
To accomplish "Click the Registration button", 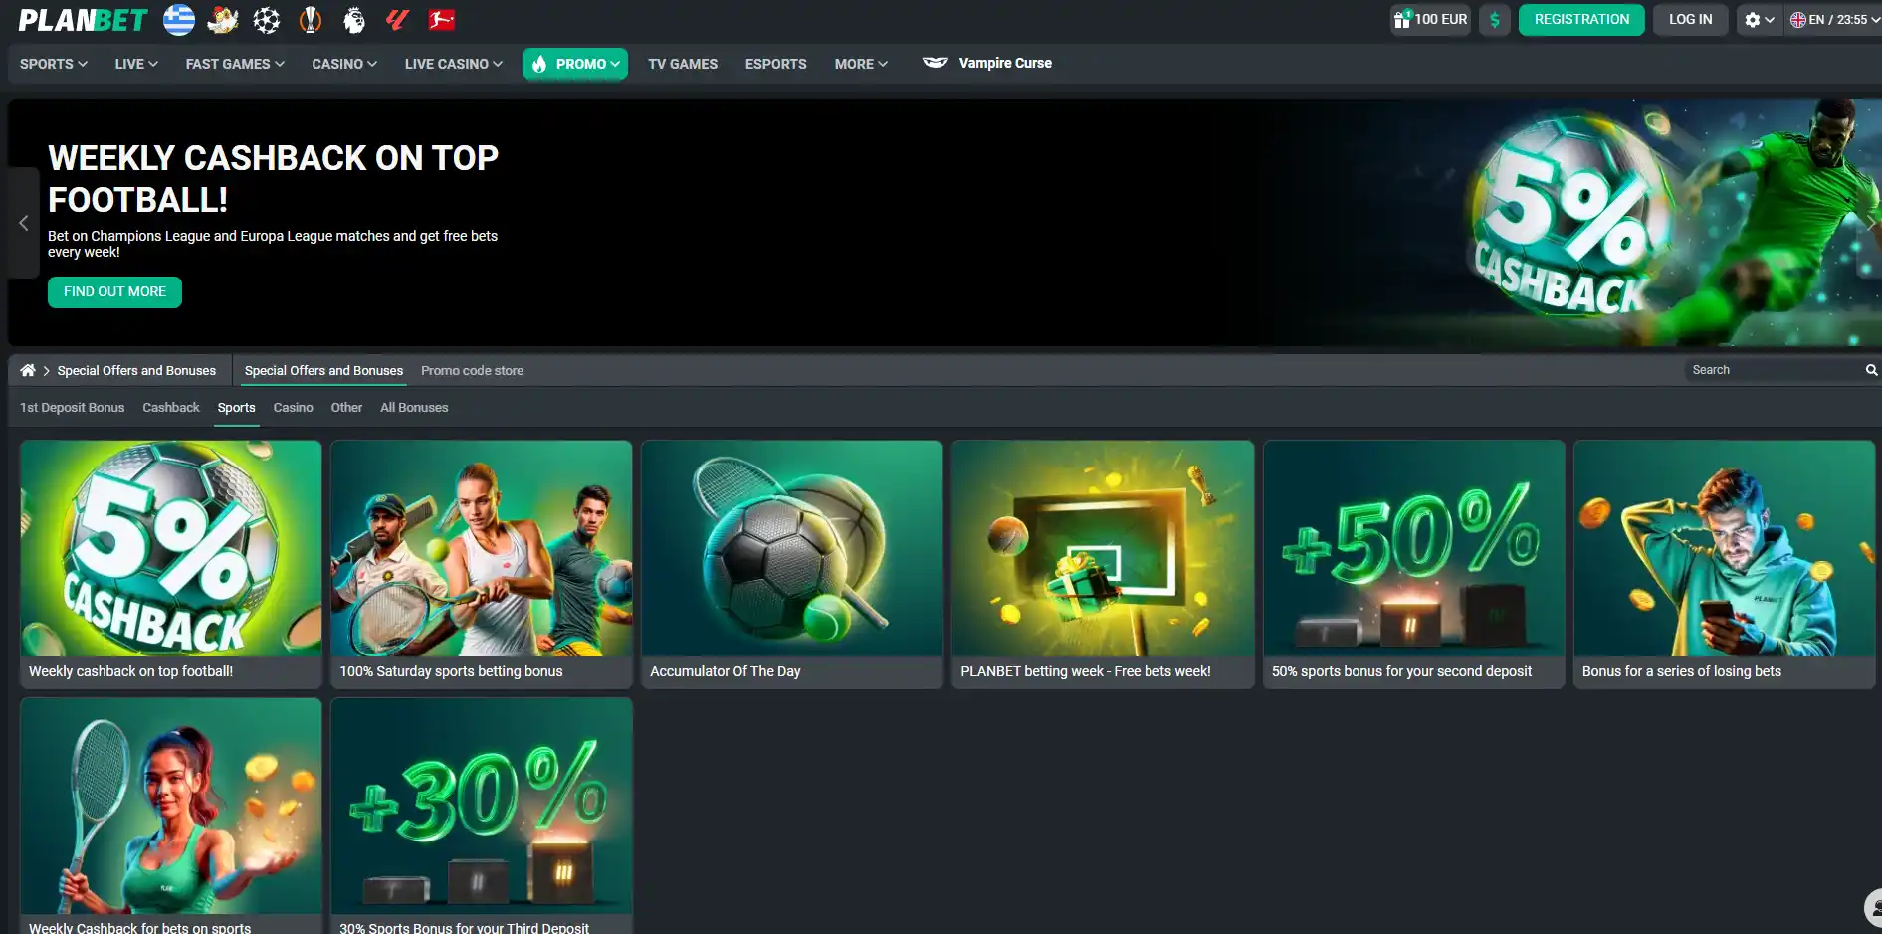I will (x=1581, y=20).
